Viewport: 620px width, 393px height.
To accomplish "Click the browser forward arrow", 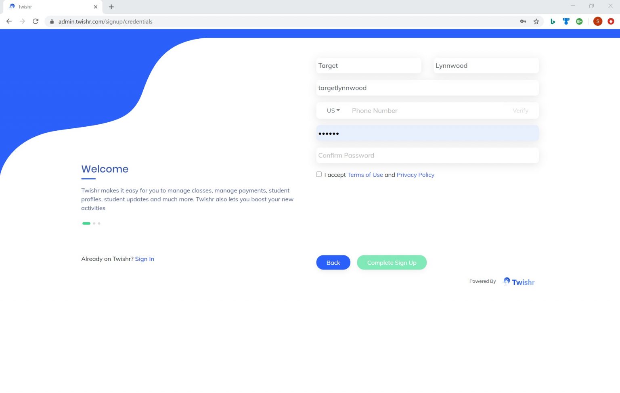I will coord(22,21).
